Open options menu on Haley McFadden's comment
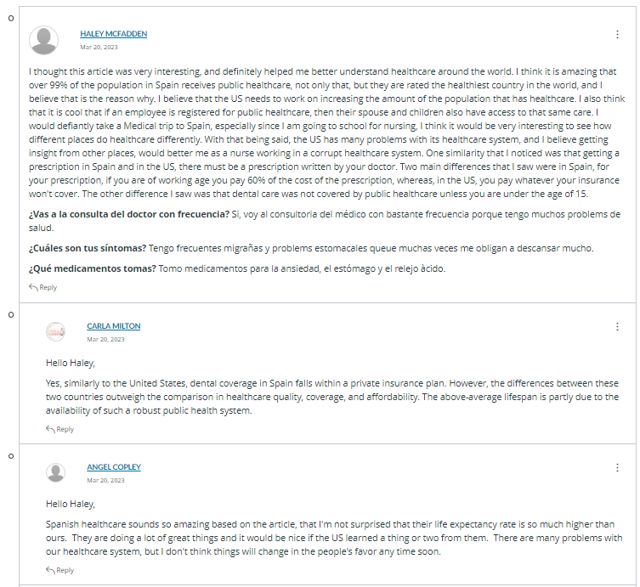The image size is (640, 587). tap(617, 34)
